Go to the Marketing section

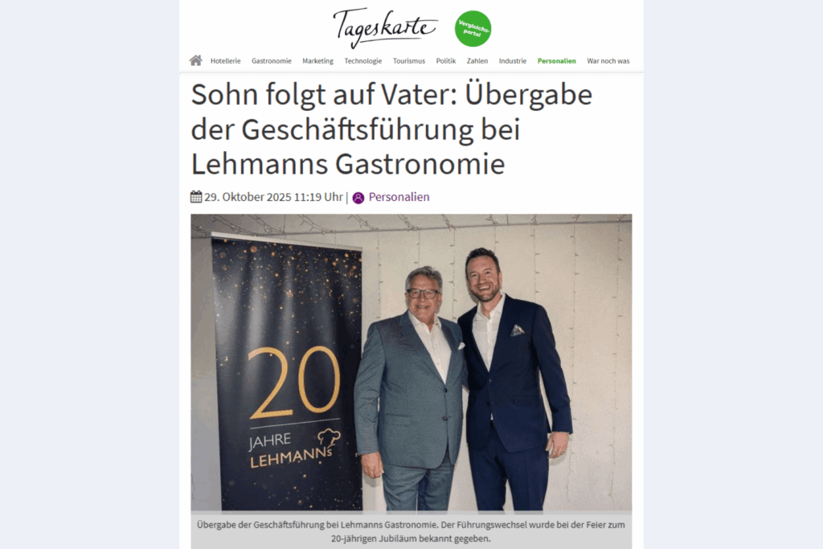[317, 61]
